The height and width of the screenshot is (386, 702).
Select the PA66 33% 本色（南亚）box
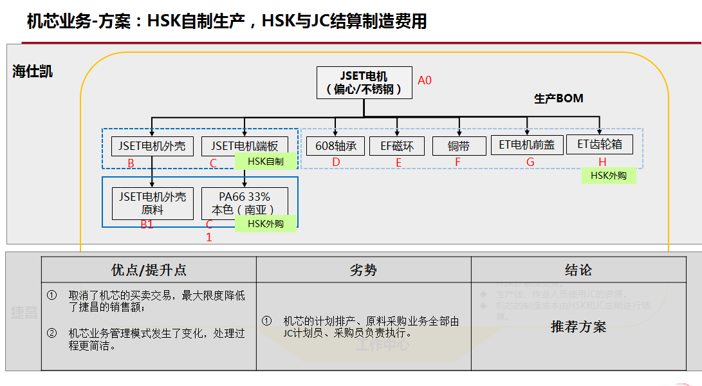click(245, 203)
